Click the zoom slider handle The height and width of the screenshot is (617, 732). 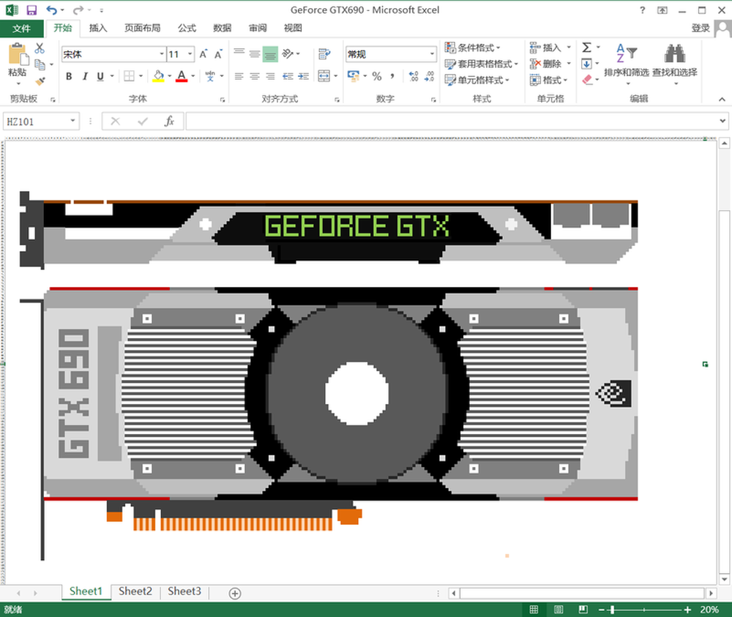coord(612,609)
